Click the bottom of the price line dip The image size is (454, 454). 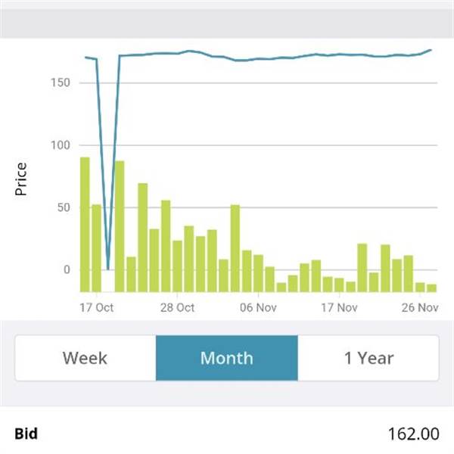pyautogui.click(x=108, y=267)
